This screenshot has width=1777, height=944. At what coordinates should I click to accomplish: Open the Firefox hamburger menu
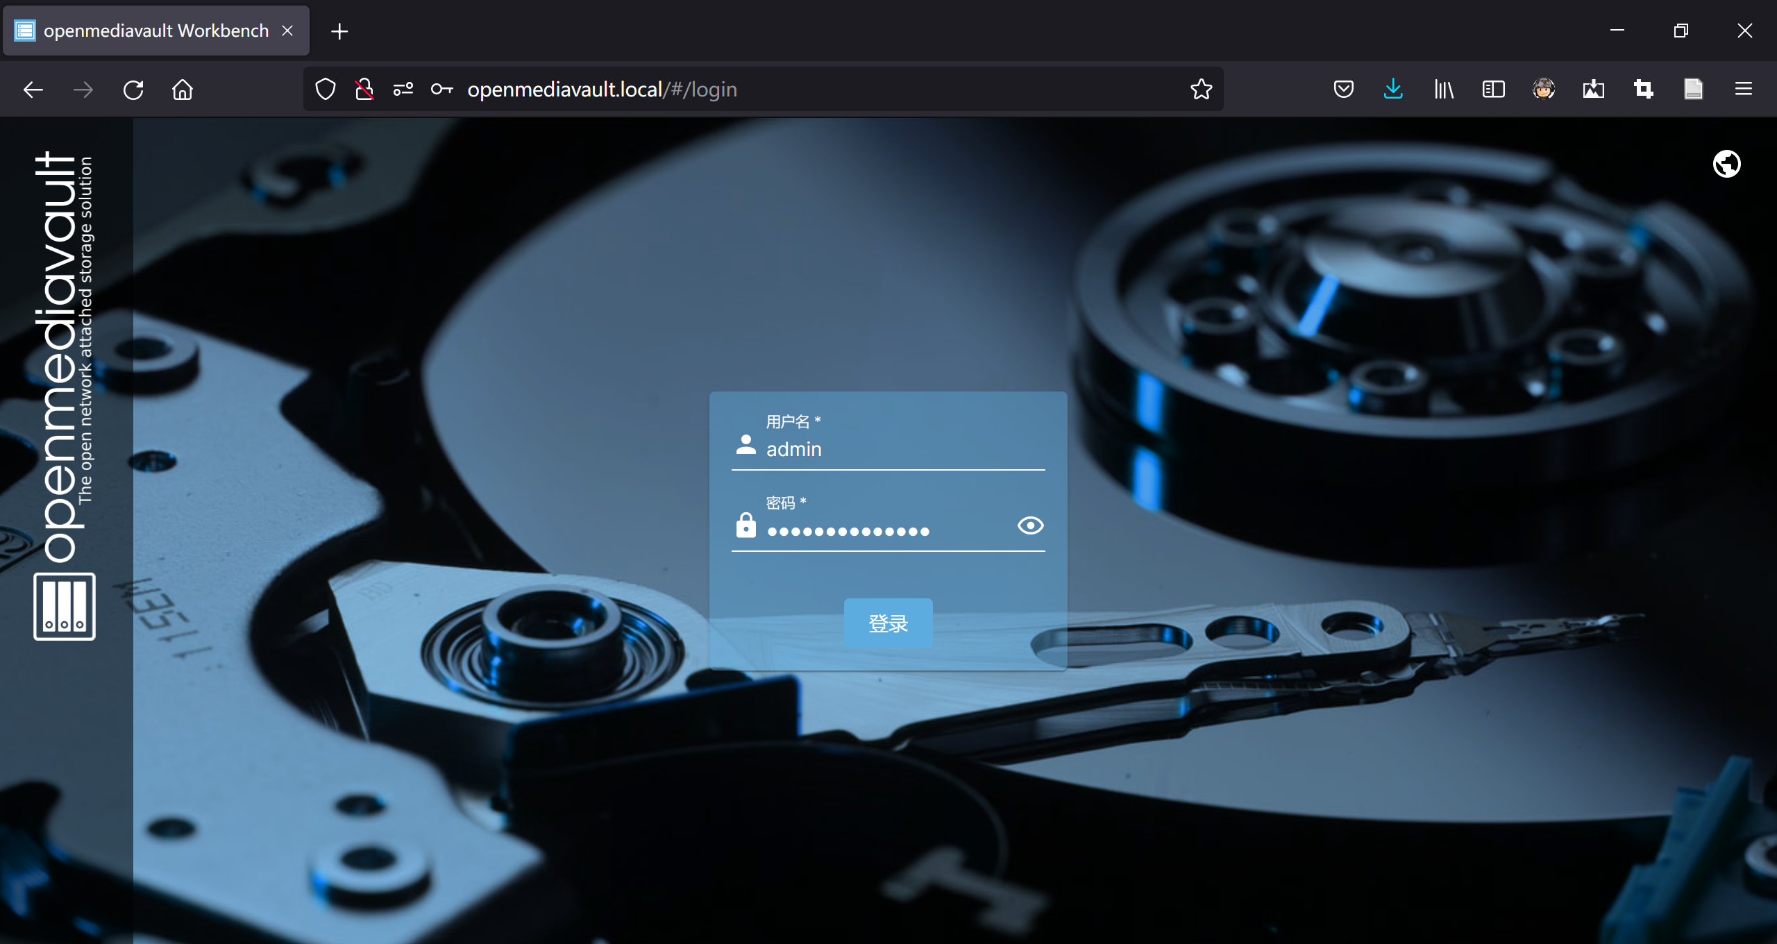click(1743, 90)
